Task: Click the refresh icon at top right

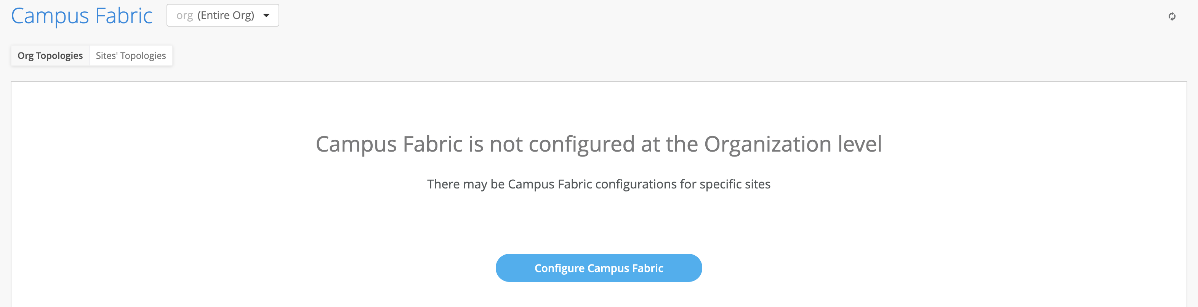Action: pos(1171,17)
